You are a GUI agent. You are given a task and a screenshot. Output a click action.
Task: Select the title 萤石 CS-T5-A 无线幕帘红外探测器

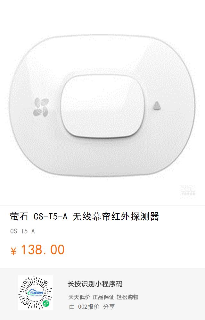click(x=84, y=216)
